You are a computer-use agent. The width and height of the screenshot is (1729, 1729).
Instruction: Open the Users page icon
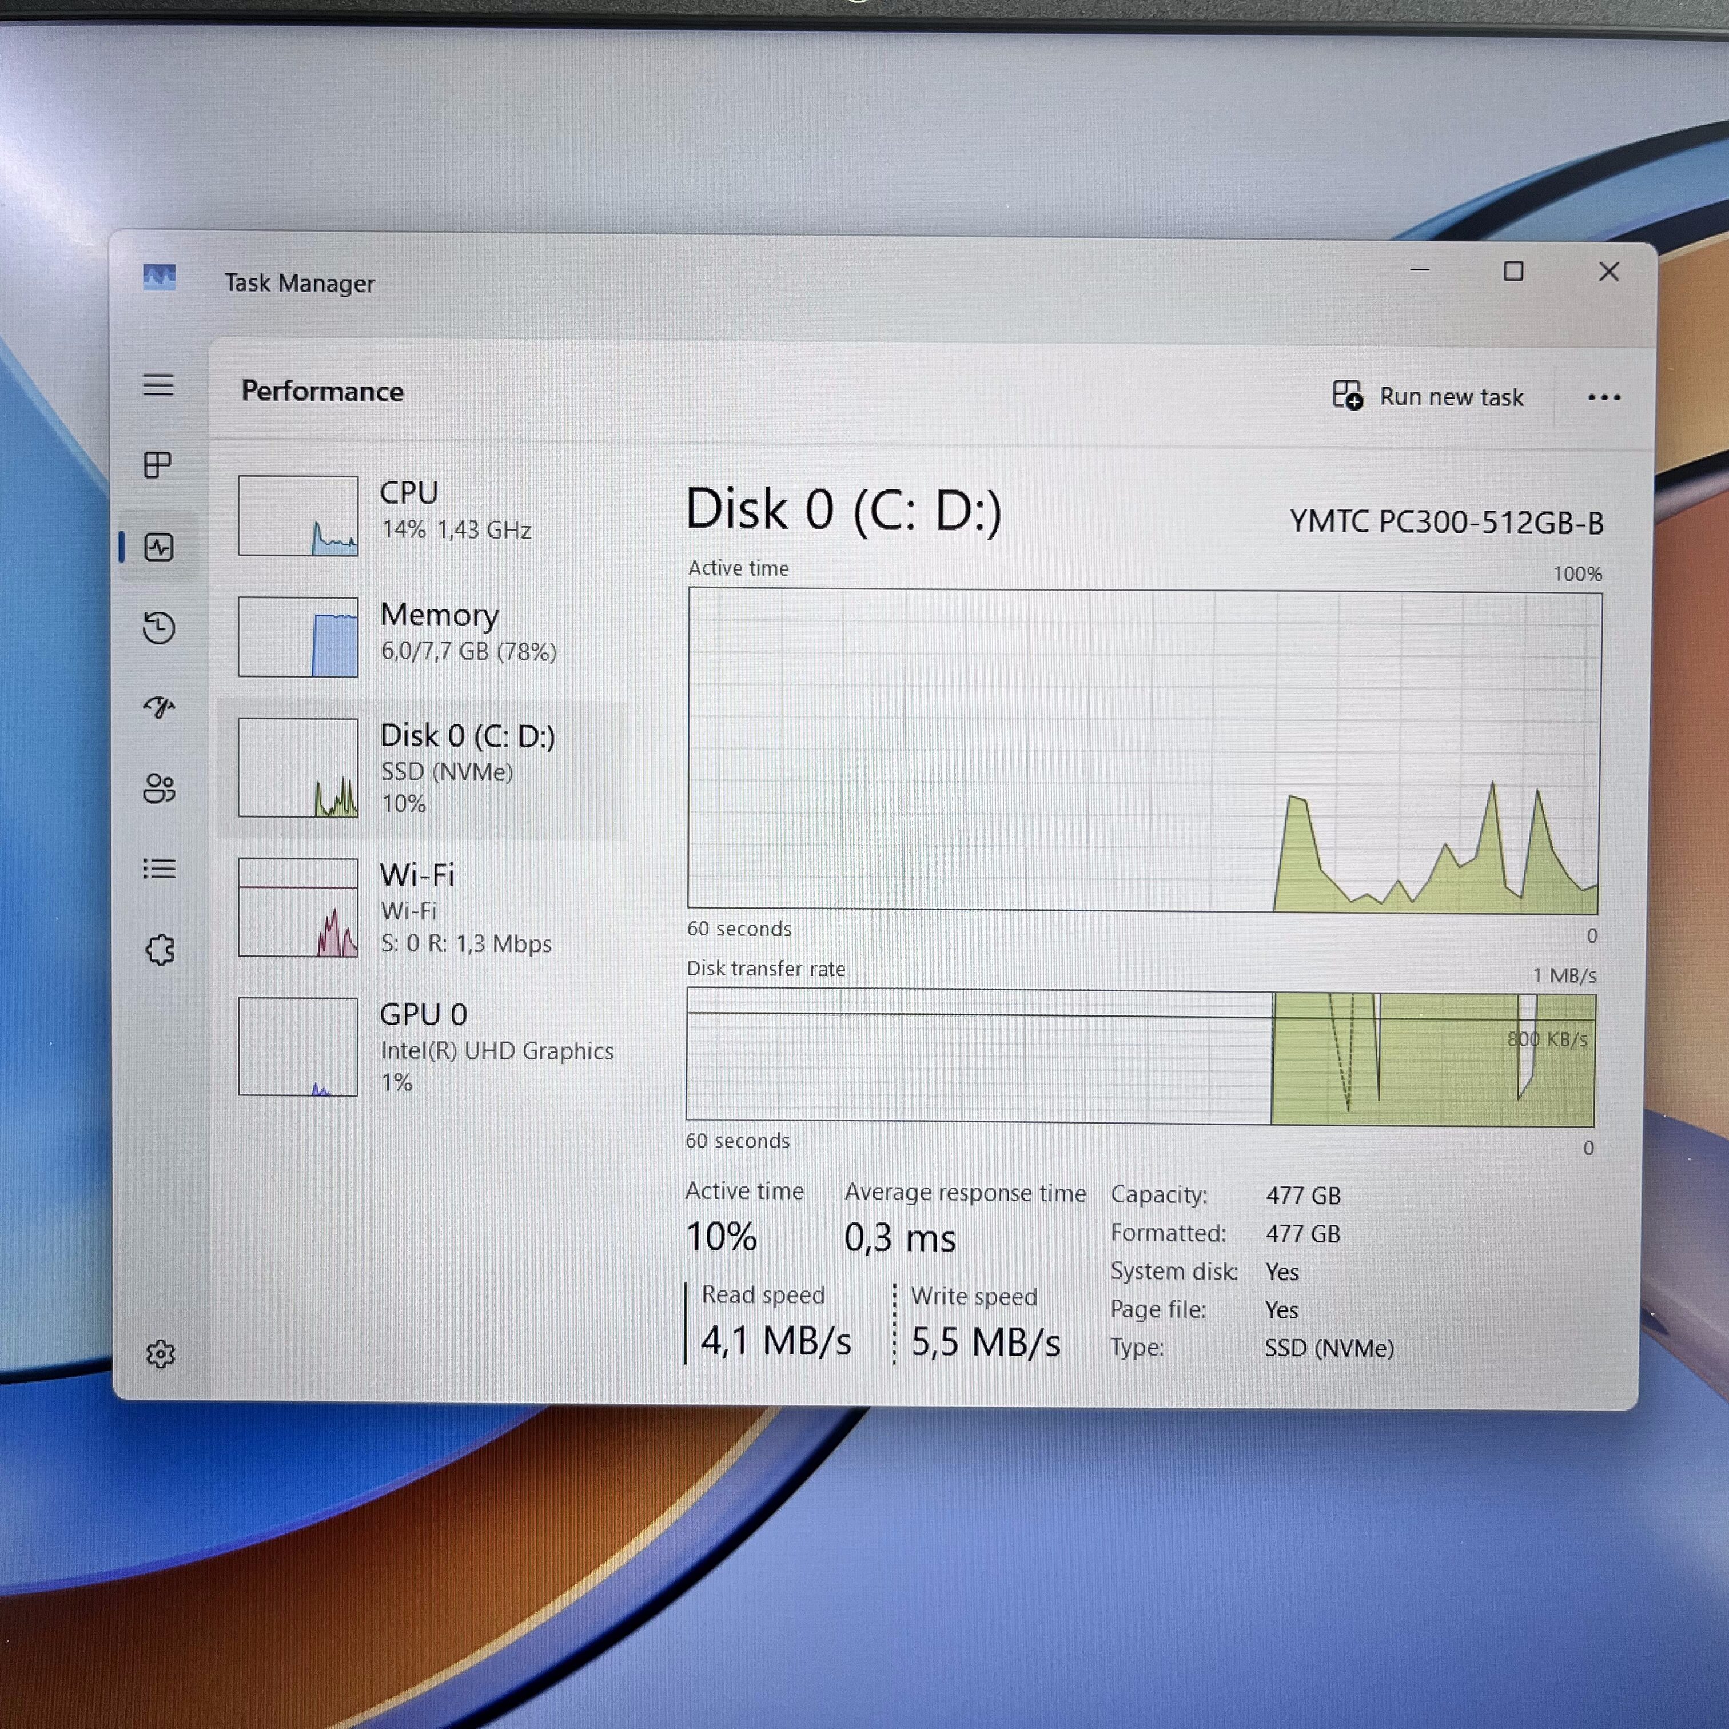click(x=160, y=788)
